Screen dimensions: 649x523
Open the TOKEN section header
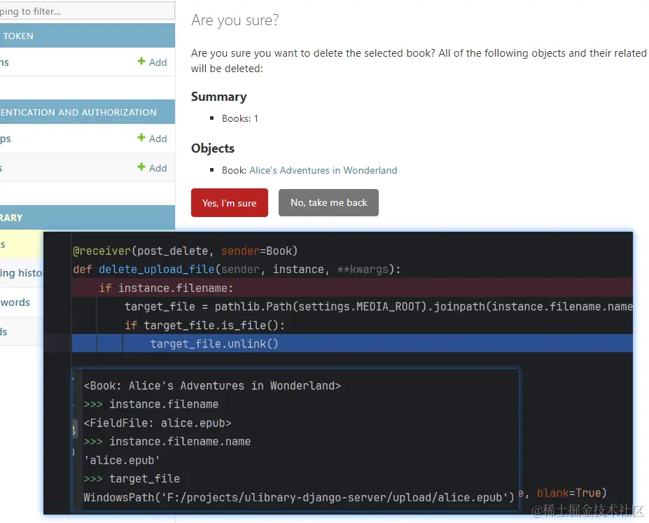click(87, 36)
